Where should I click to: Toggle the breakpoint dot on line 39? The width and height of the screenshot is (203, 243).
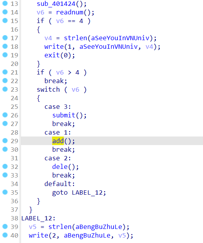5,226
